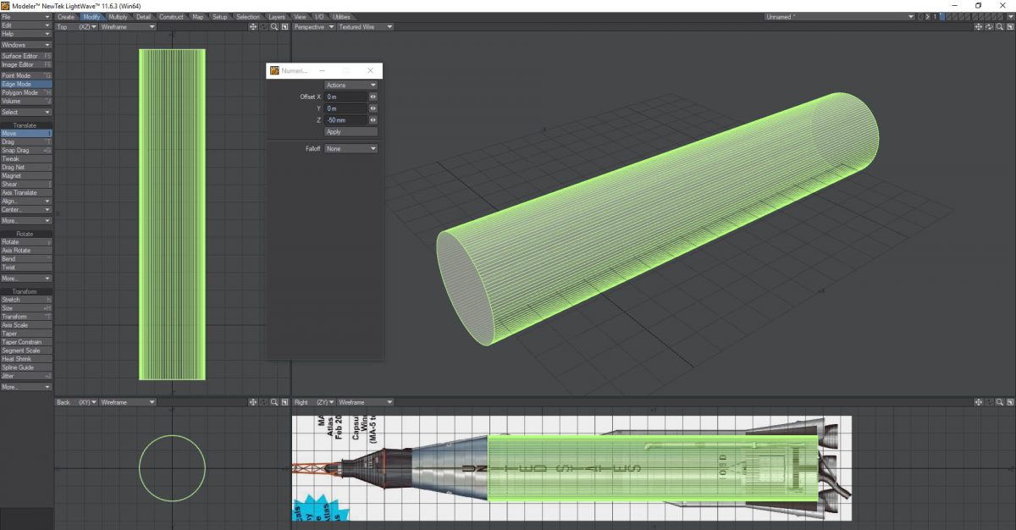
Task: Select the zoom magnifier icon above Top viewport
Action: pos(273,26)
